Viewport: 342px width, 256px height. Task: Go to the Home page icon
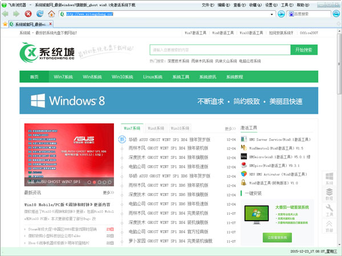click(51, 14)
